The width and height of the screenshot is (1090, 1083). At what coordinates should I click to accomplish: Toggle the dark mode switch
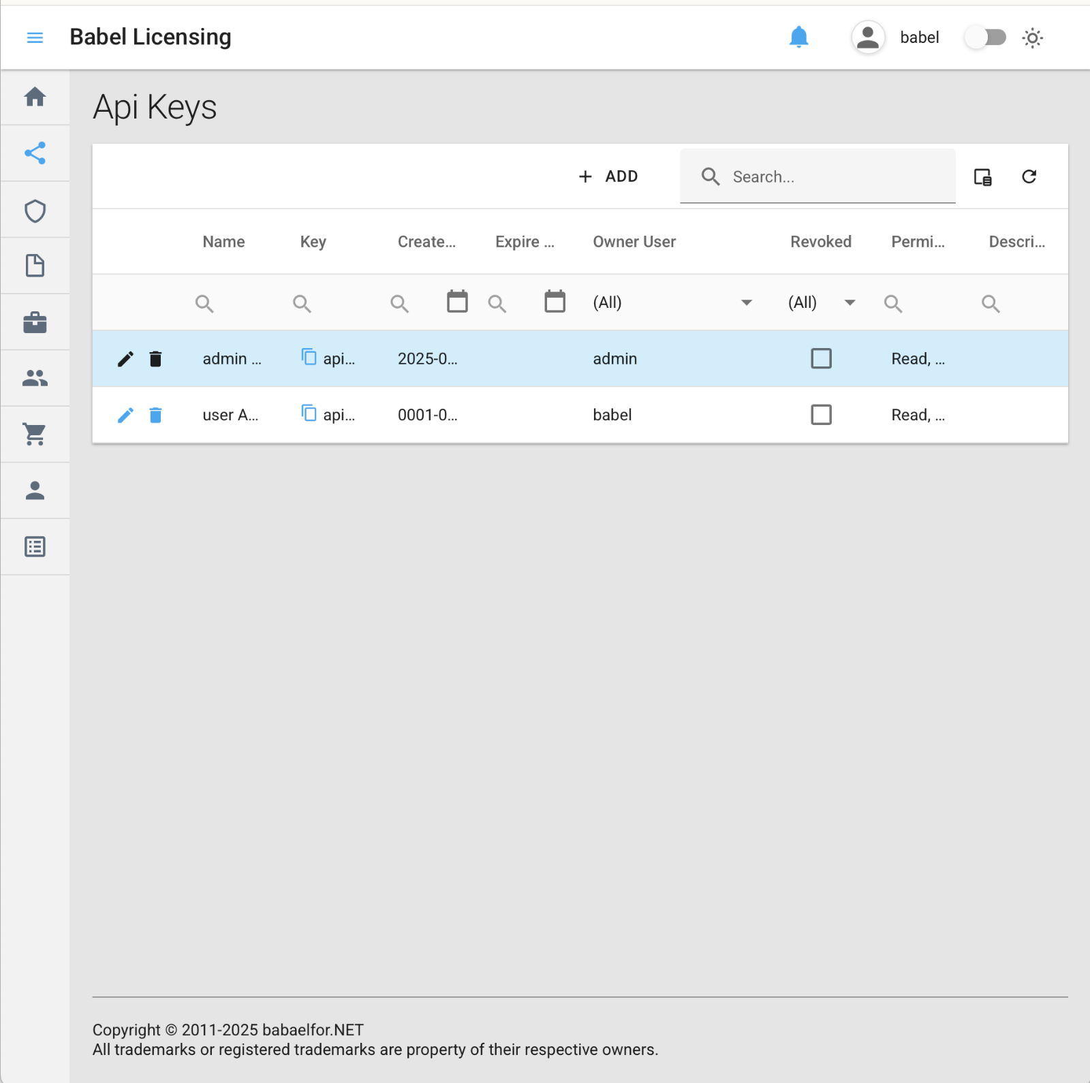click(986, 37)
